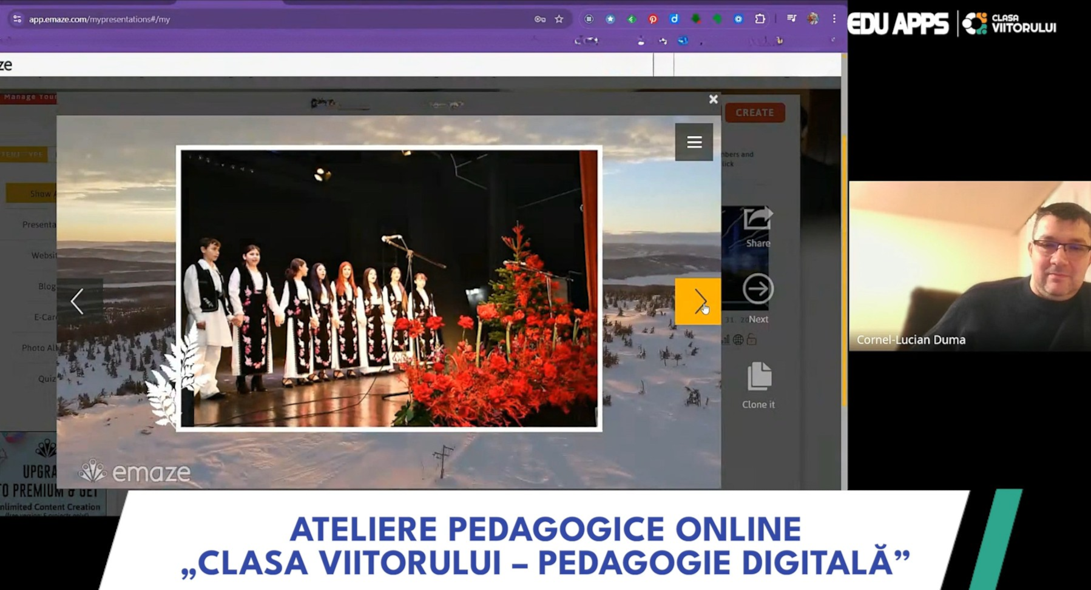The image size is (1091, 590).
Task: Select the Quiz item in the left sidebar
Action: tap(47, 378)
